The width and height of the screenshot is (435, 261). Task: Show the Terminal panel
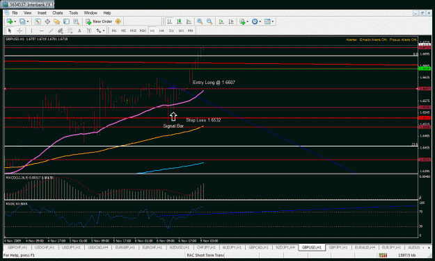(66, 22)
